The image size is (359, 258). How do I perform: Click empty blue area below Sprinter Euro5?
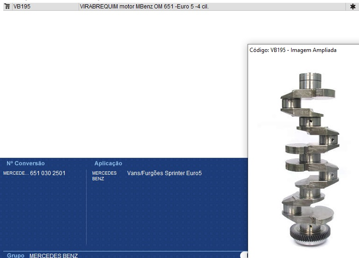[164, 211]
